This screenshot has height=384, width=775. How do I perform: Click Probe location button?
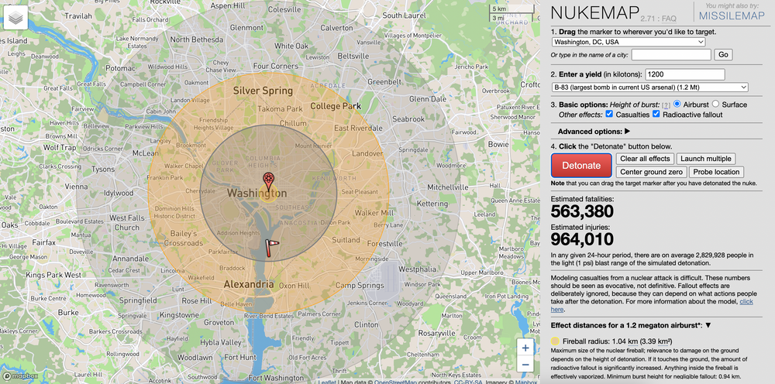point(716,172)
